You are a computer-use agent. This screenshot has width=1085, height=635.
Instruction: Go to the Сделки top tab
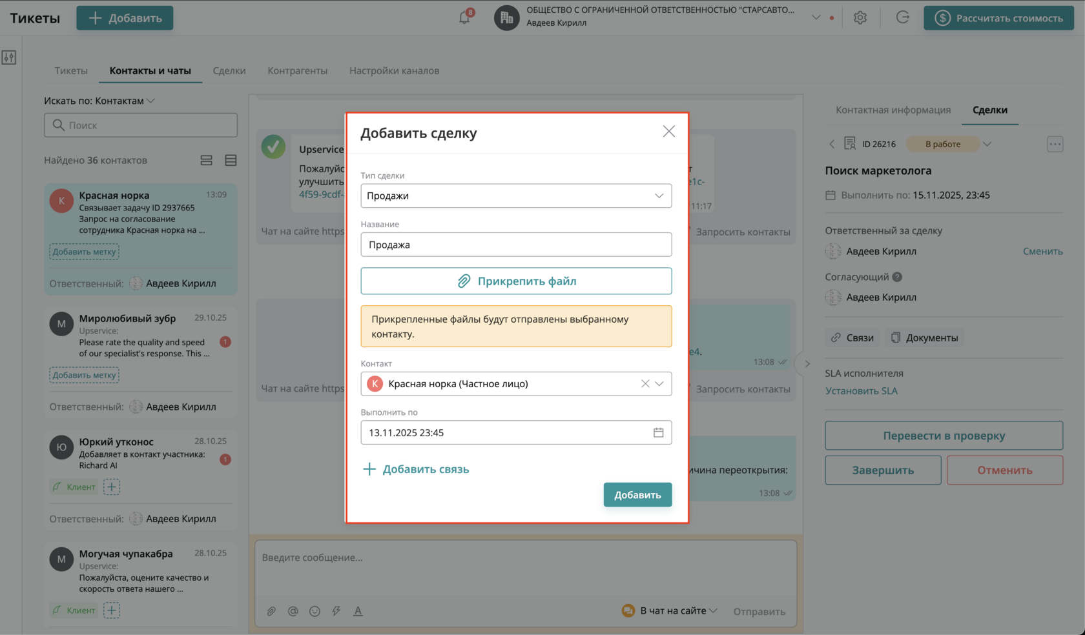point(229,70)
